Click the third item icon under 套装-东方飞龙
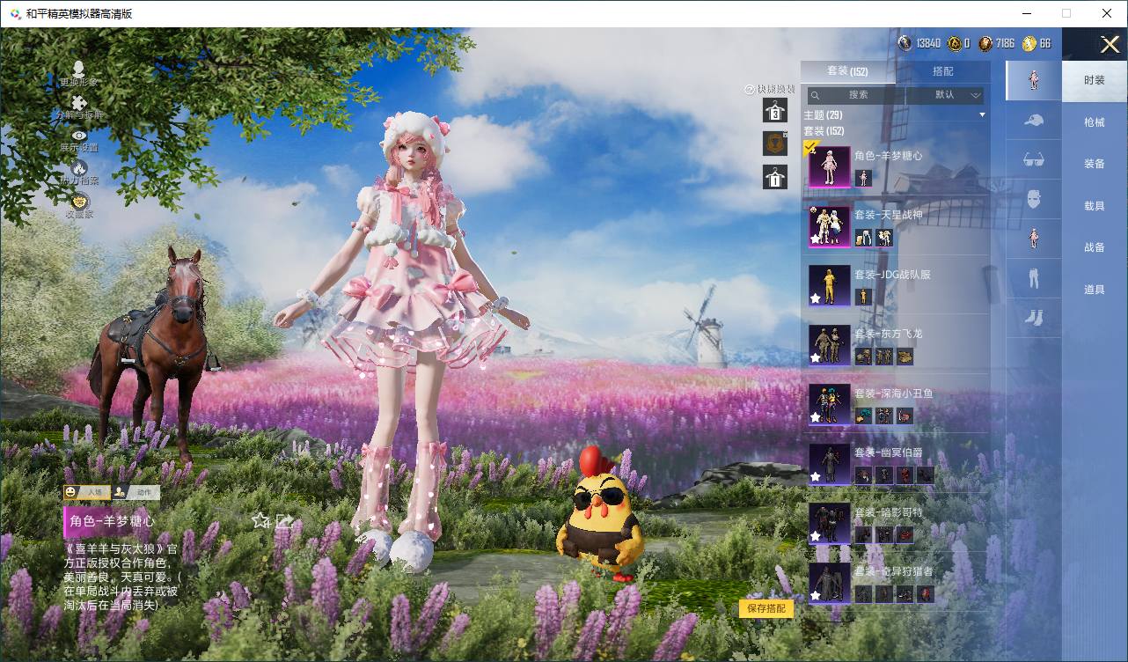 coord(905,357)
